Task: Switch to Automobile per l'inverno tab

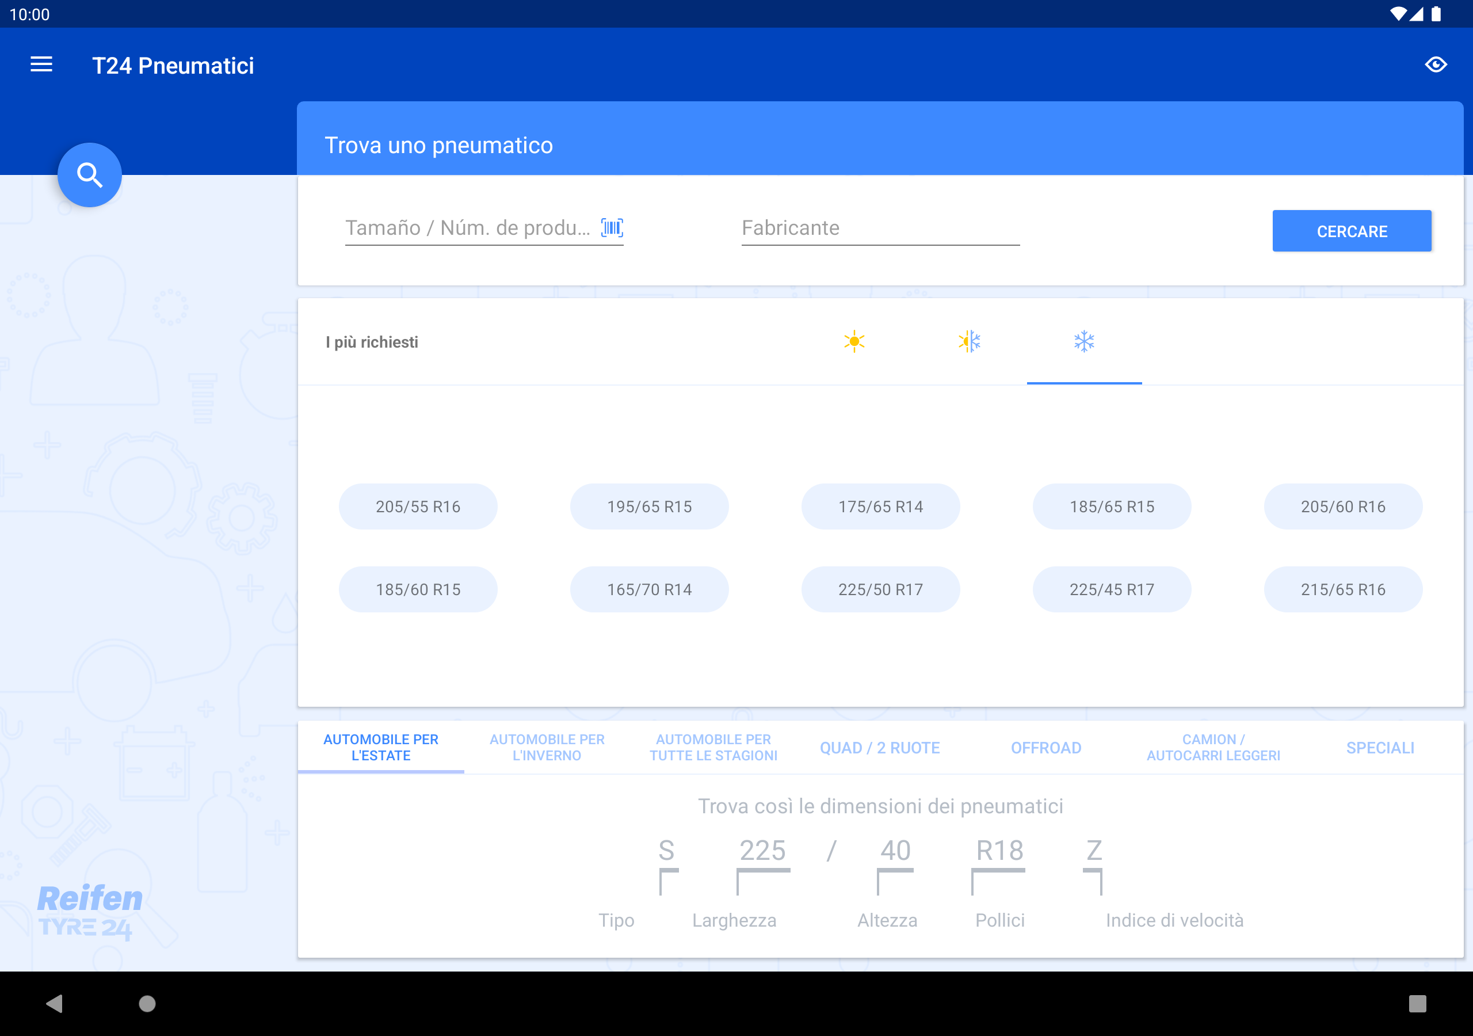Action: tap(547, 747)
